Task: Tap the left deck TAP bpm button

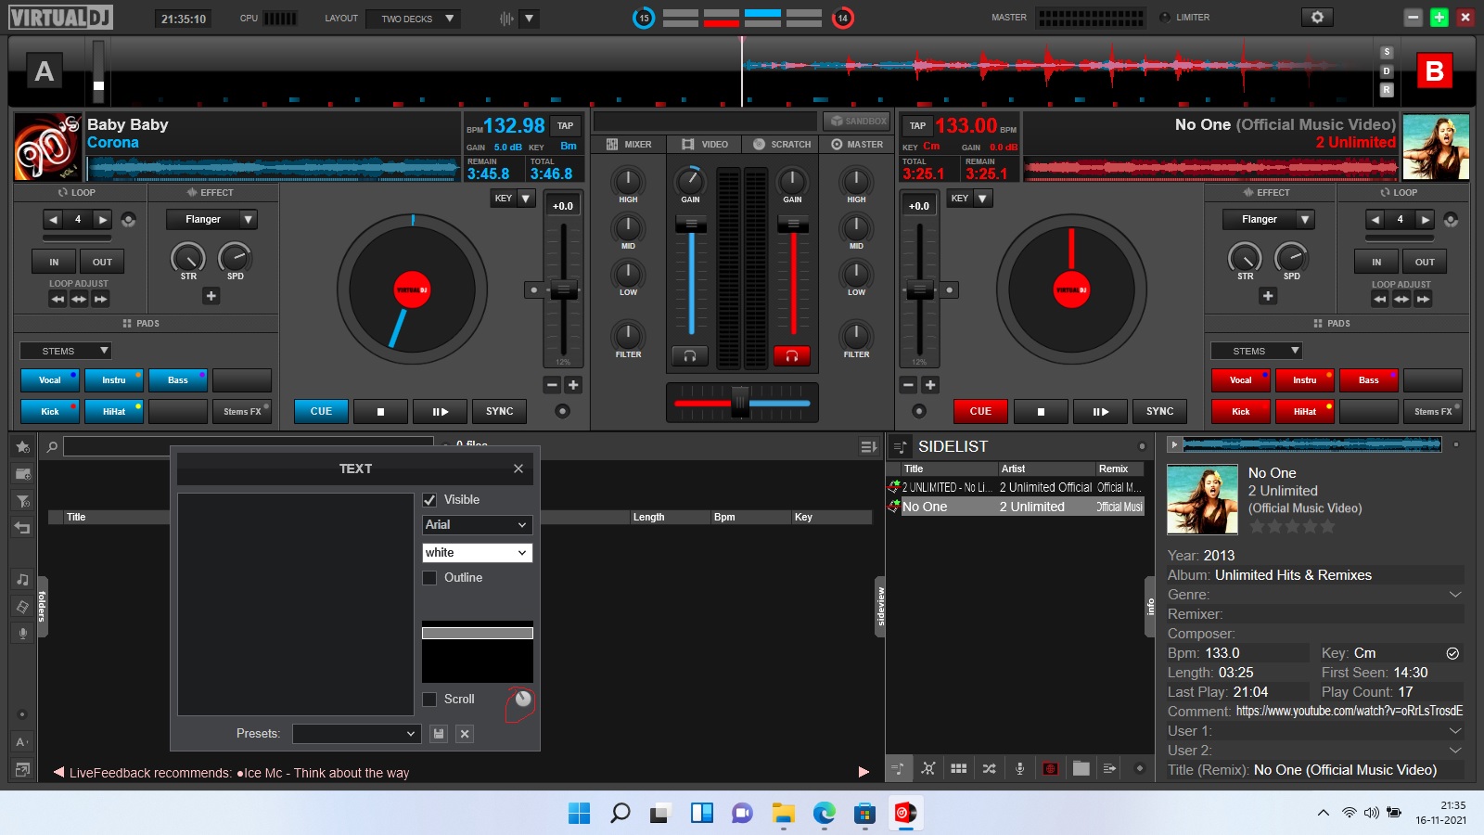Action: pos(565,126)
